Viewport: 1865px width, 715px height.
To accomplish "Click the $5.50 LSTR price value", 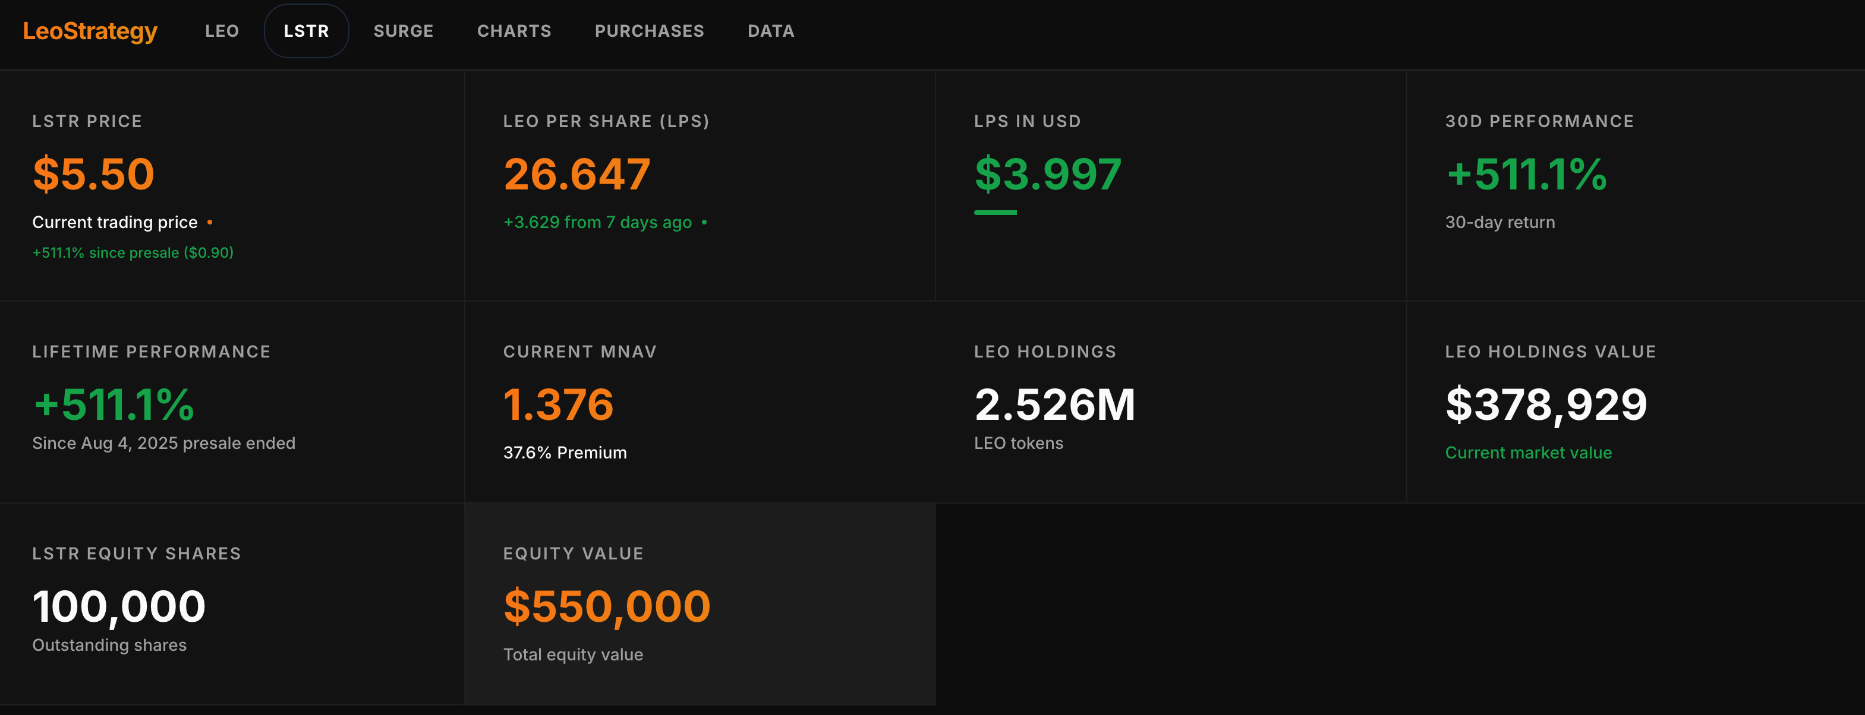I will coord(93,175).
